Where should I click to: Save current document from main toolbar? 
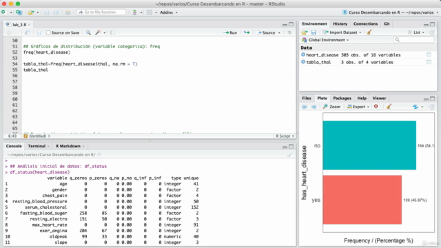pyautogui.click(x=47, y=12)
